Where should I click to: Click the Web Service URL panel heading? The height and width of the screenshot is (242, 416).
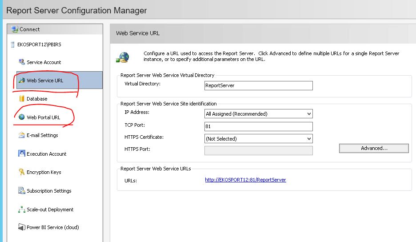coord(138,33)
